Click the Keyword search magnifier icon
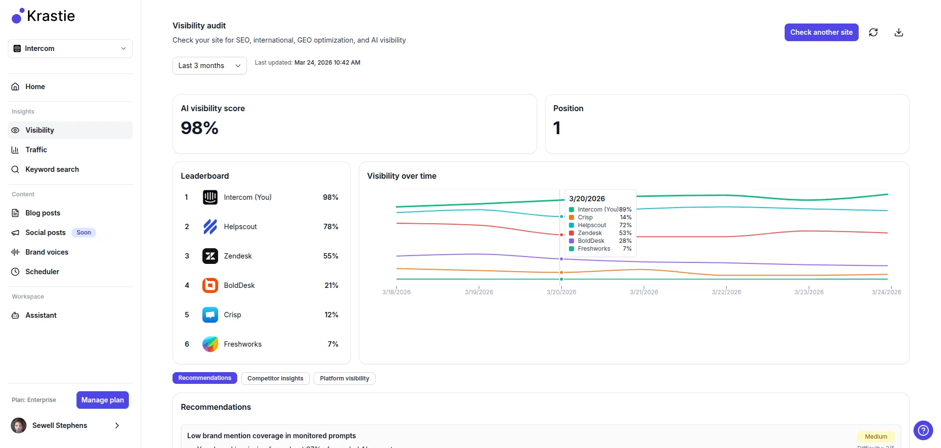The width and height of the screenshot is (941, 448). (16, 169)
